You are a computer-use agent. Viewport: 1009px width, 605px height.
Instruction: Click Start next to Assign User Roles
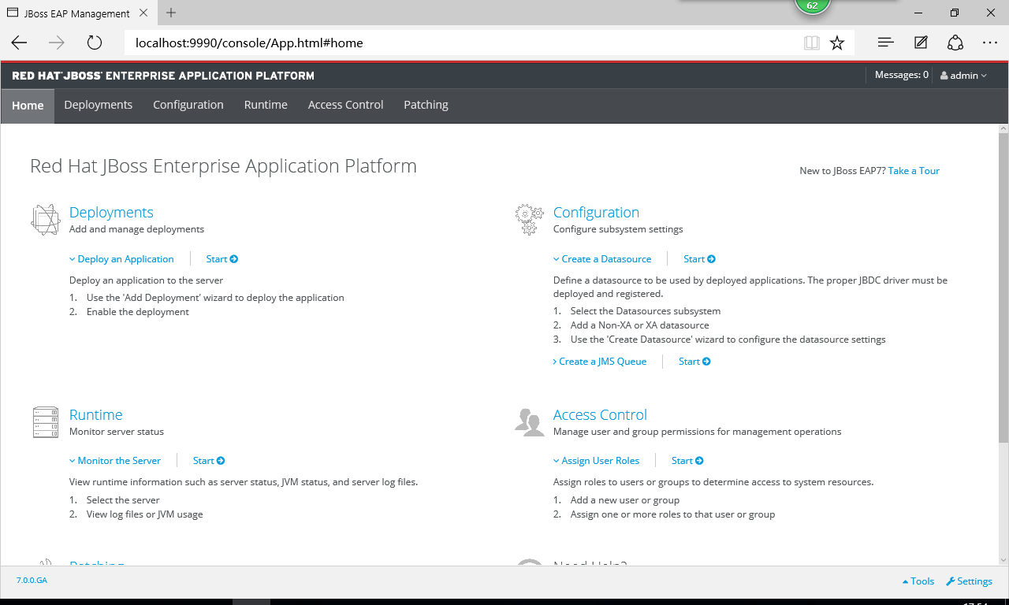tap(687, 461)
